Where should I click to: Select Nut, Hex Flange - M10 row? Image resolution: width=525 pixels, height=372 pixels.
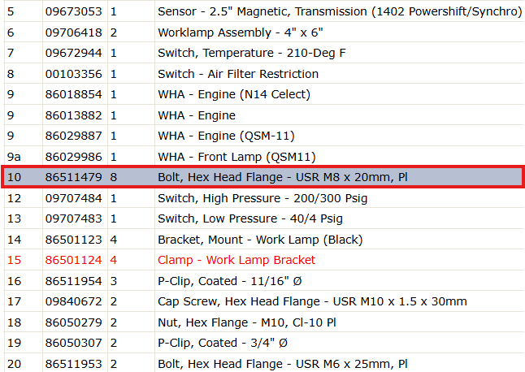(264, 322)
